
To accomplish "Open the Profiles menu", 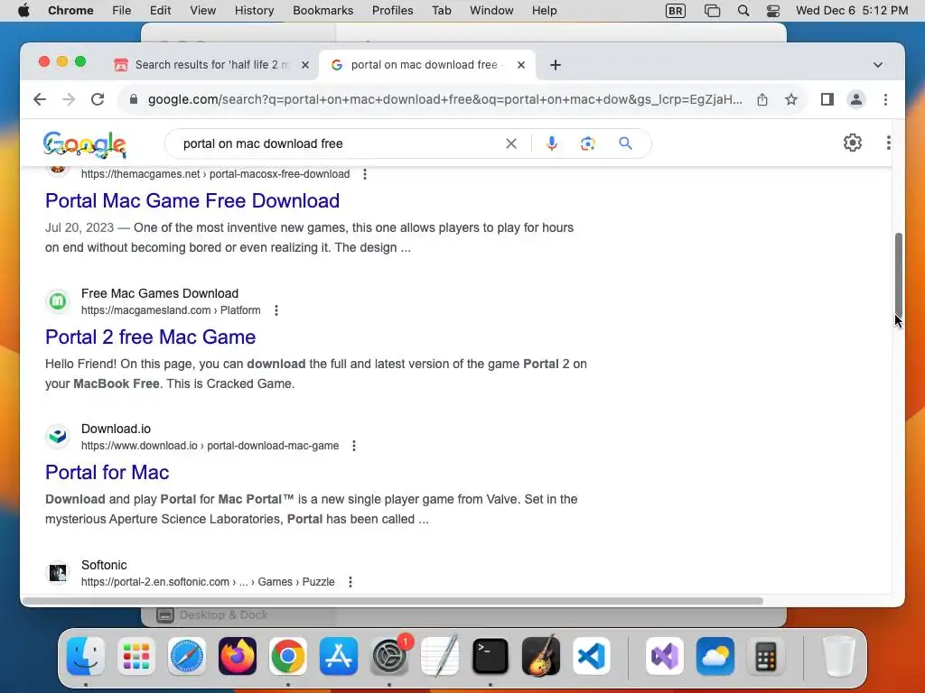I will [x=392, y=10].
